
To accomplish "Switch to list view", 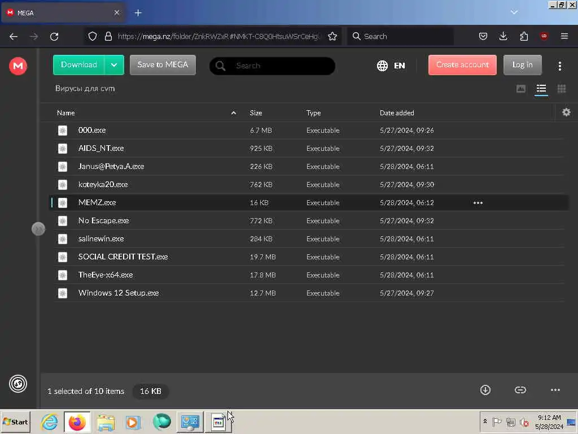I will click(541, 89).
